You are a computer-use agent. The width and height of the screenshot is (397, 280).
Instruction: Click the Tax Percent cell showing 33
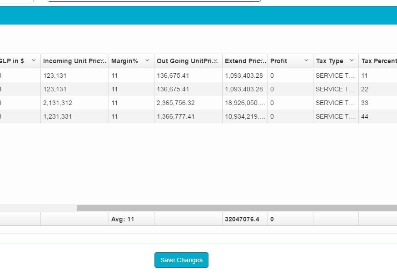tap(365, 103)
